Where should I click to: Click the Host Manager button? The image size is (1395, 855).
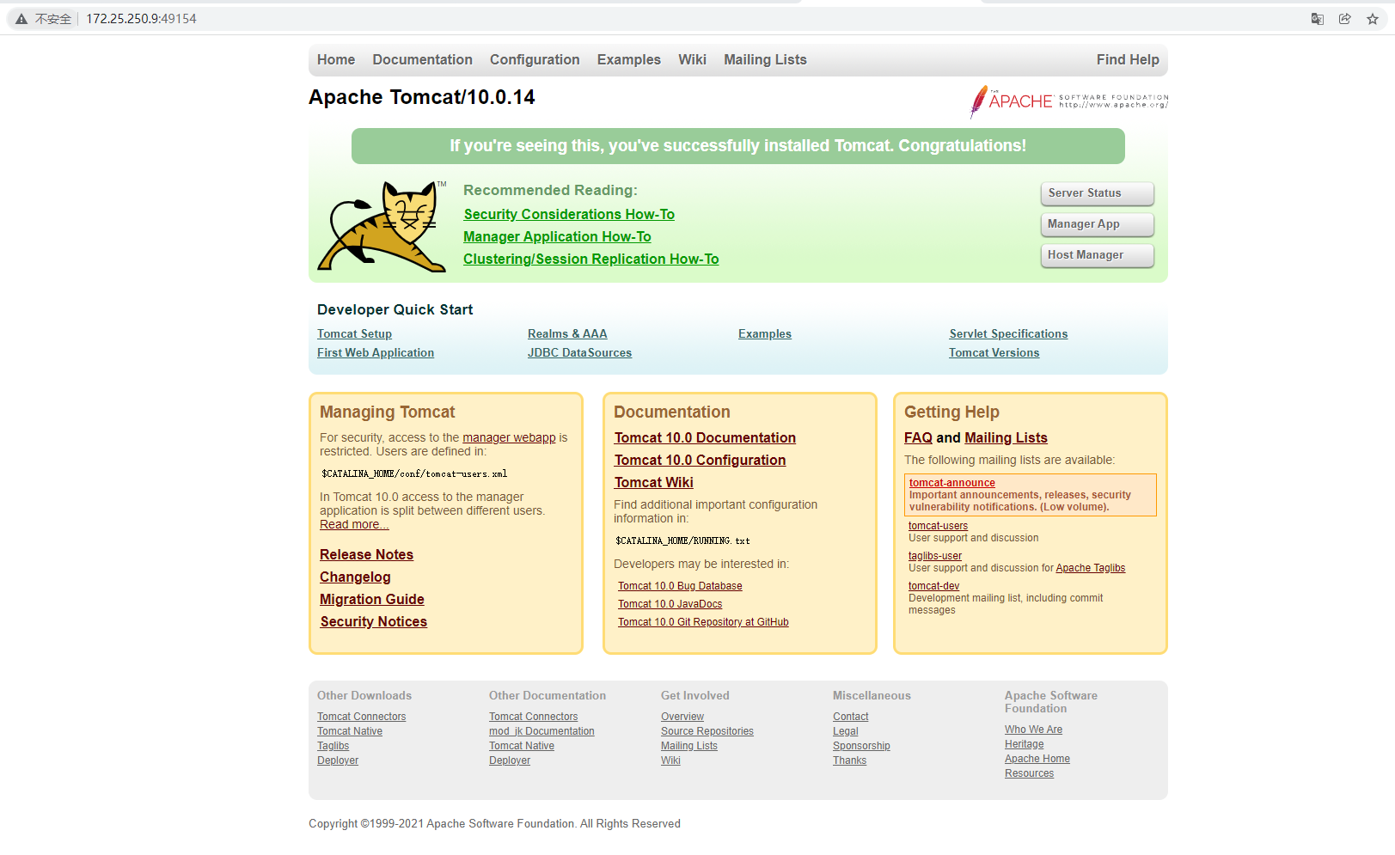click(1097, 255)
